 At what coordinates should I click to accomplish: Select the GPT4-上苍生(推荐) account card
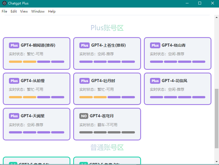click(107, 53)
